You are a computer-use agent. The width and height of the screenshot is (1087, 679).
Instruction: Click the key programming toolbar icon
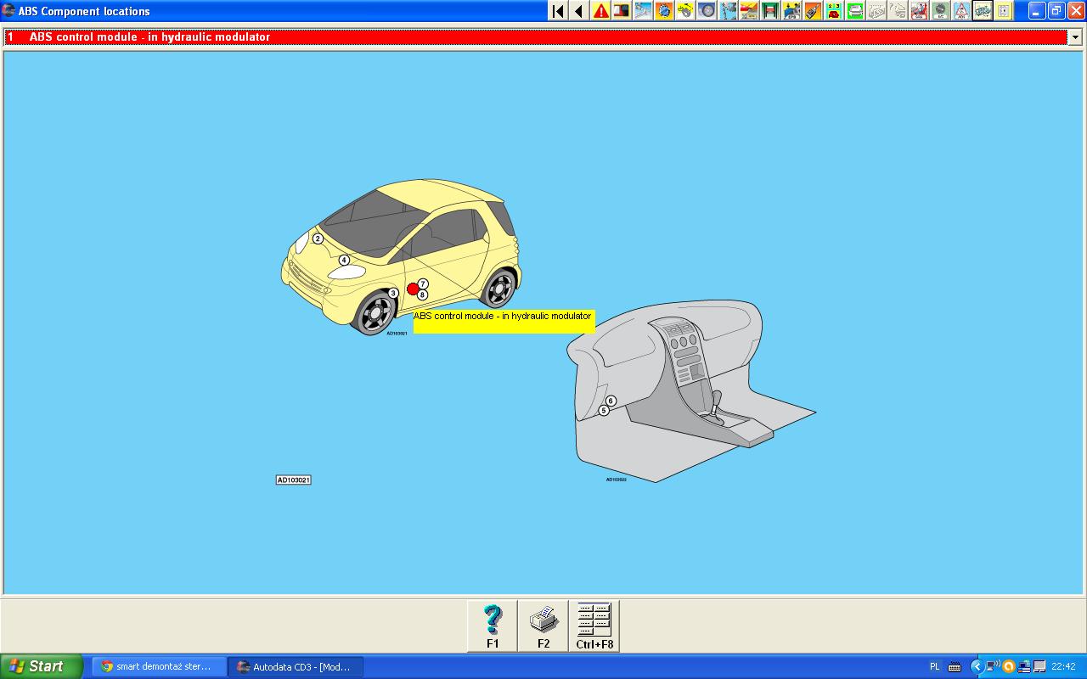813,11
